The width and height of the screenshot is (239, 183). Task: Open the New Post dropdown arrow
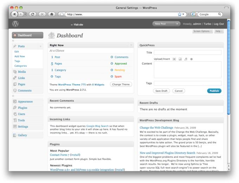(x=177, y=24)
